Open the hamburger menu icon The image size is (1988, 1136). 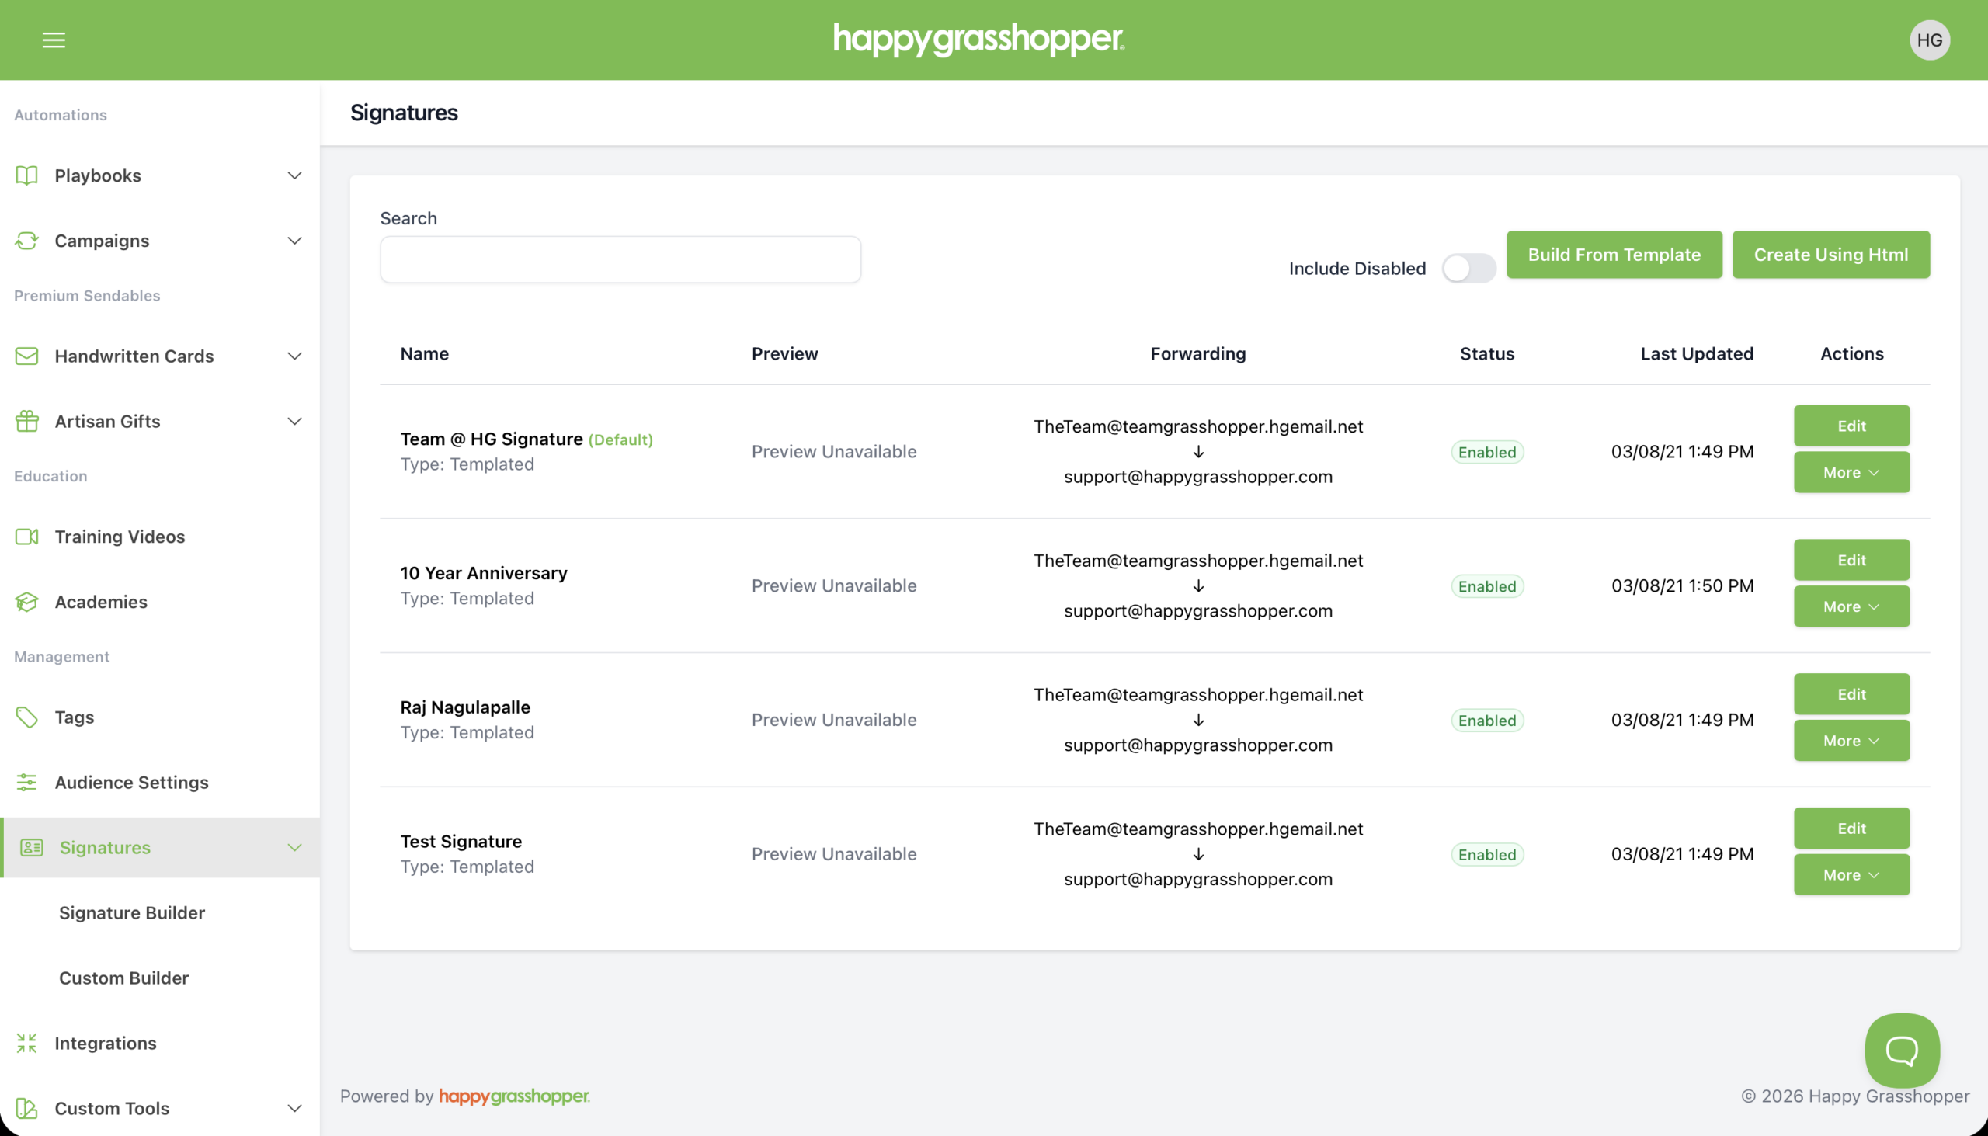53,40
